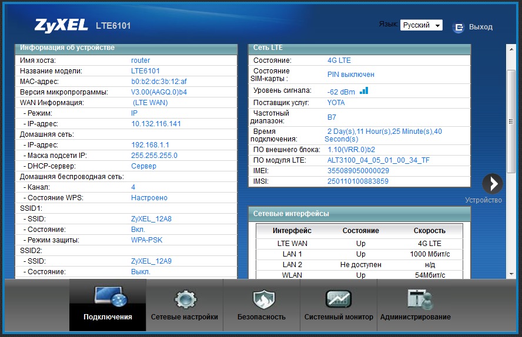This screenshot has height=337, width=522.
Task: Click signal level -62 dBm
Action: click(x=341, y=92)
